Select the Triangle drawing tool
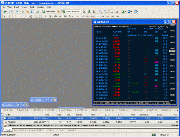180x137 pixels. click(x=60, y=16)
